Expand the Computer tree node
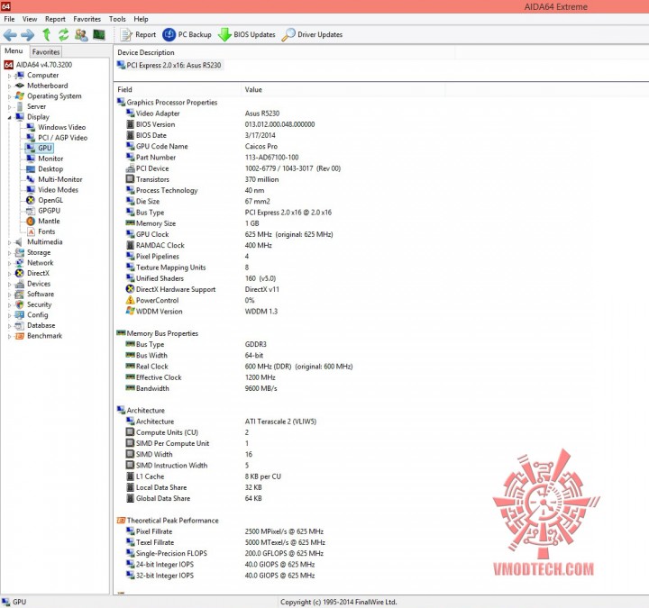The image size is (649, 608). [x=9, y=76]
